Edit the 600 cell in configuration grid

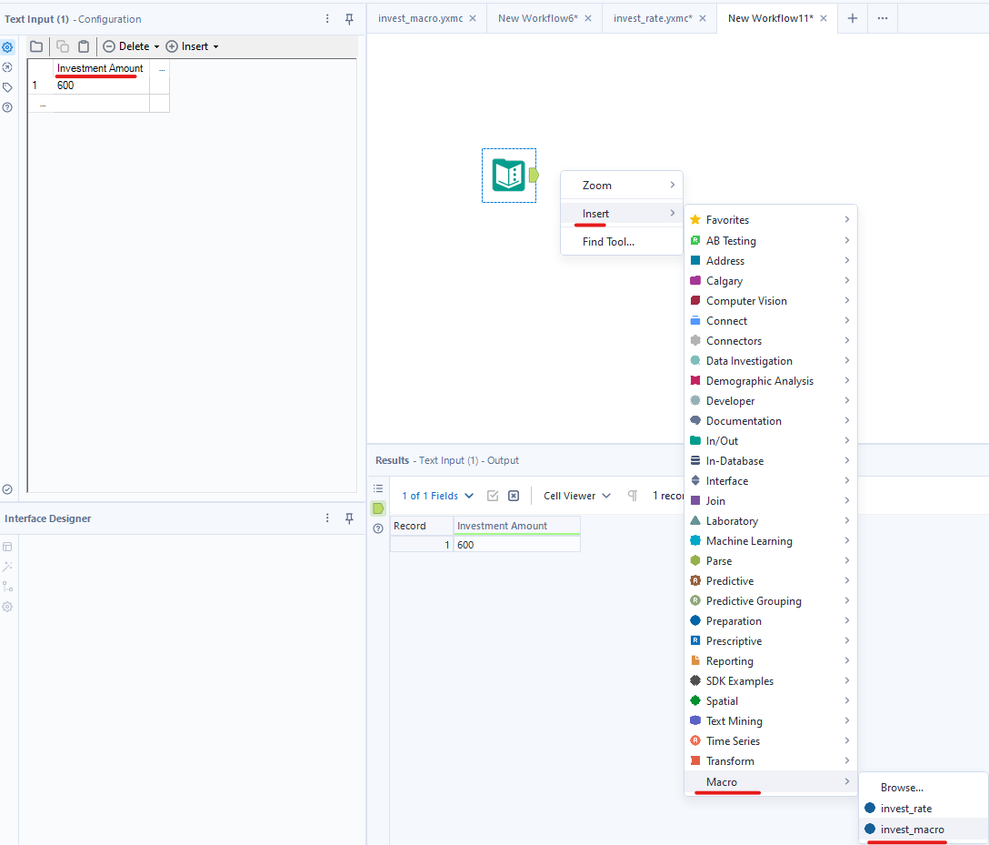tap(101, 86)
